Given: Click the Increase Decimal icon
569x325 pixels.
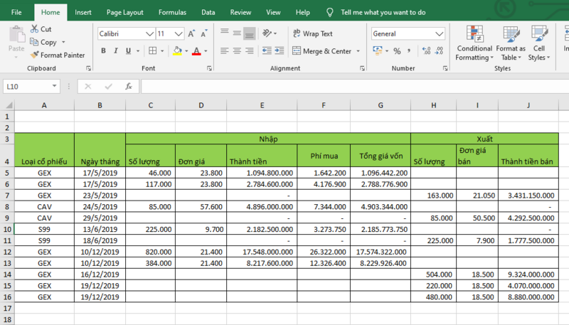Looking at the screenshot, I should [x=425, y=50].
